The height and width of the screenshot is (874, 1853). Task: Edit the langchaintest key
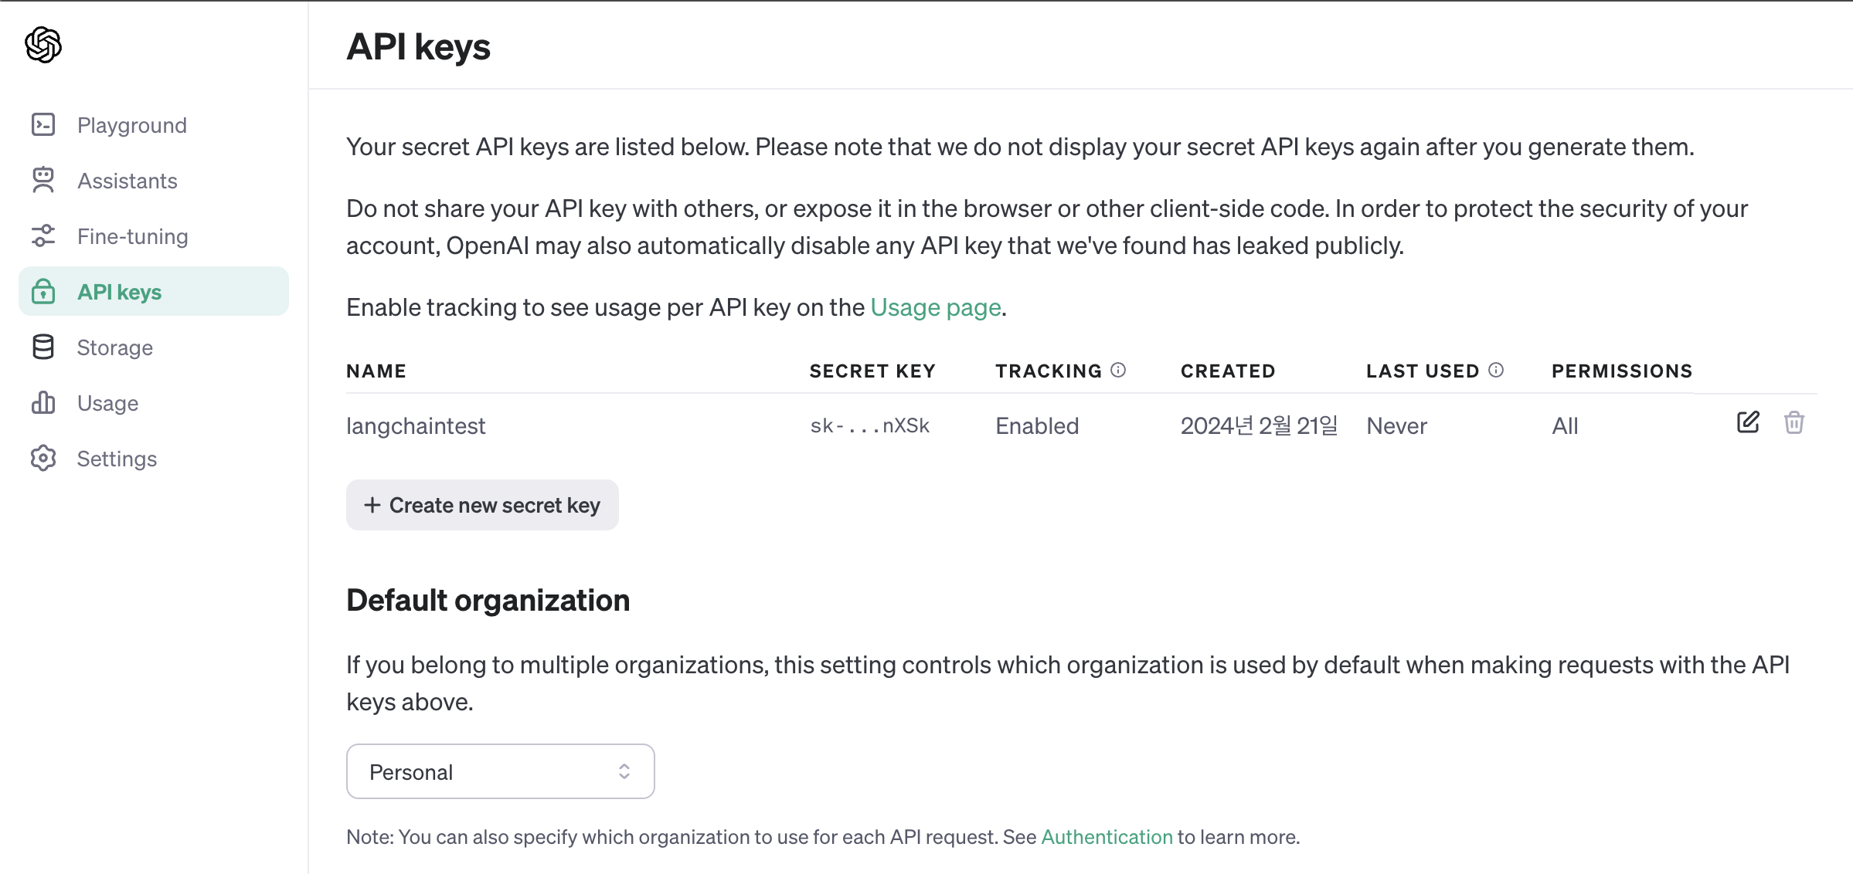[1748, 422]
